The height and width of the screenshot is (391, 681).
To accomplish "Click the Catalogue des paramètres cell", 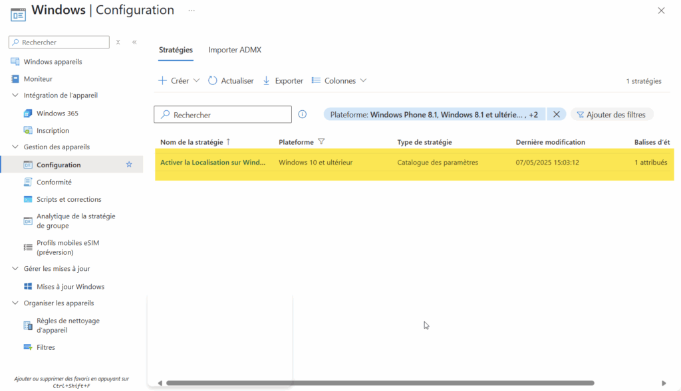I will [x=438, y=162].
